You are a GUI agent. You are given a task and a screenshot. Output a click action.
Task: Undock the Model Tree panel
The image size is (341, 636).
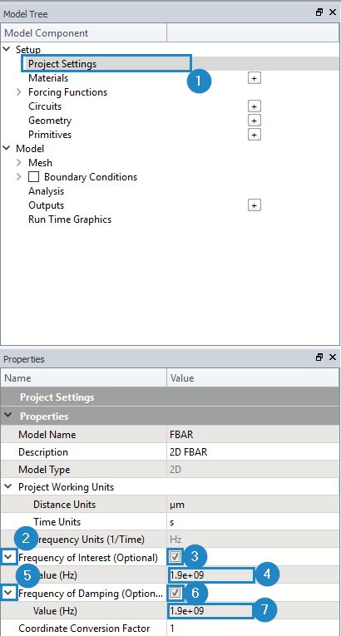(x=319, y=12)
